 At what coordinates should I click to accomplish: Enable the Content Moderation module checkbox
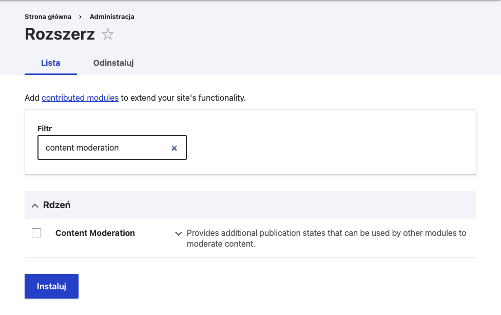tap(36, 233)
